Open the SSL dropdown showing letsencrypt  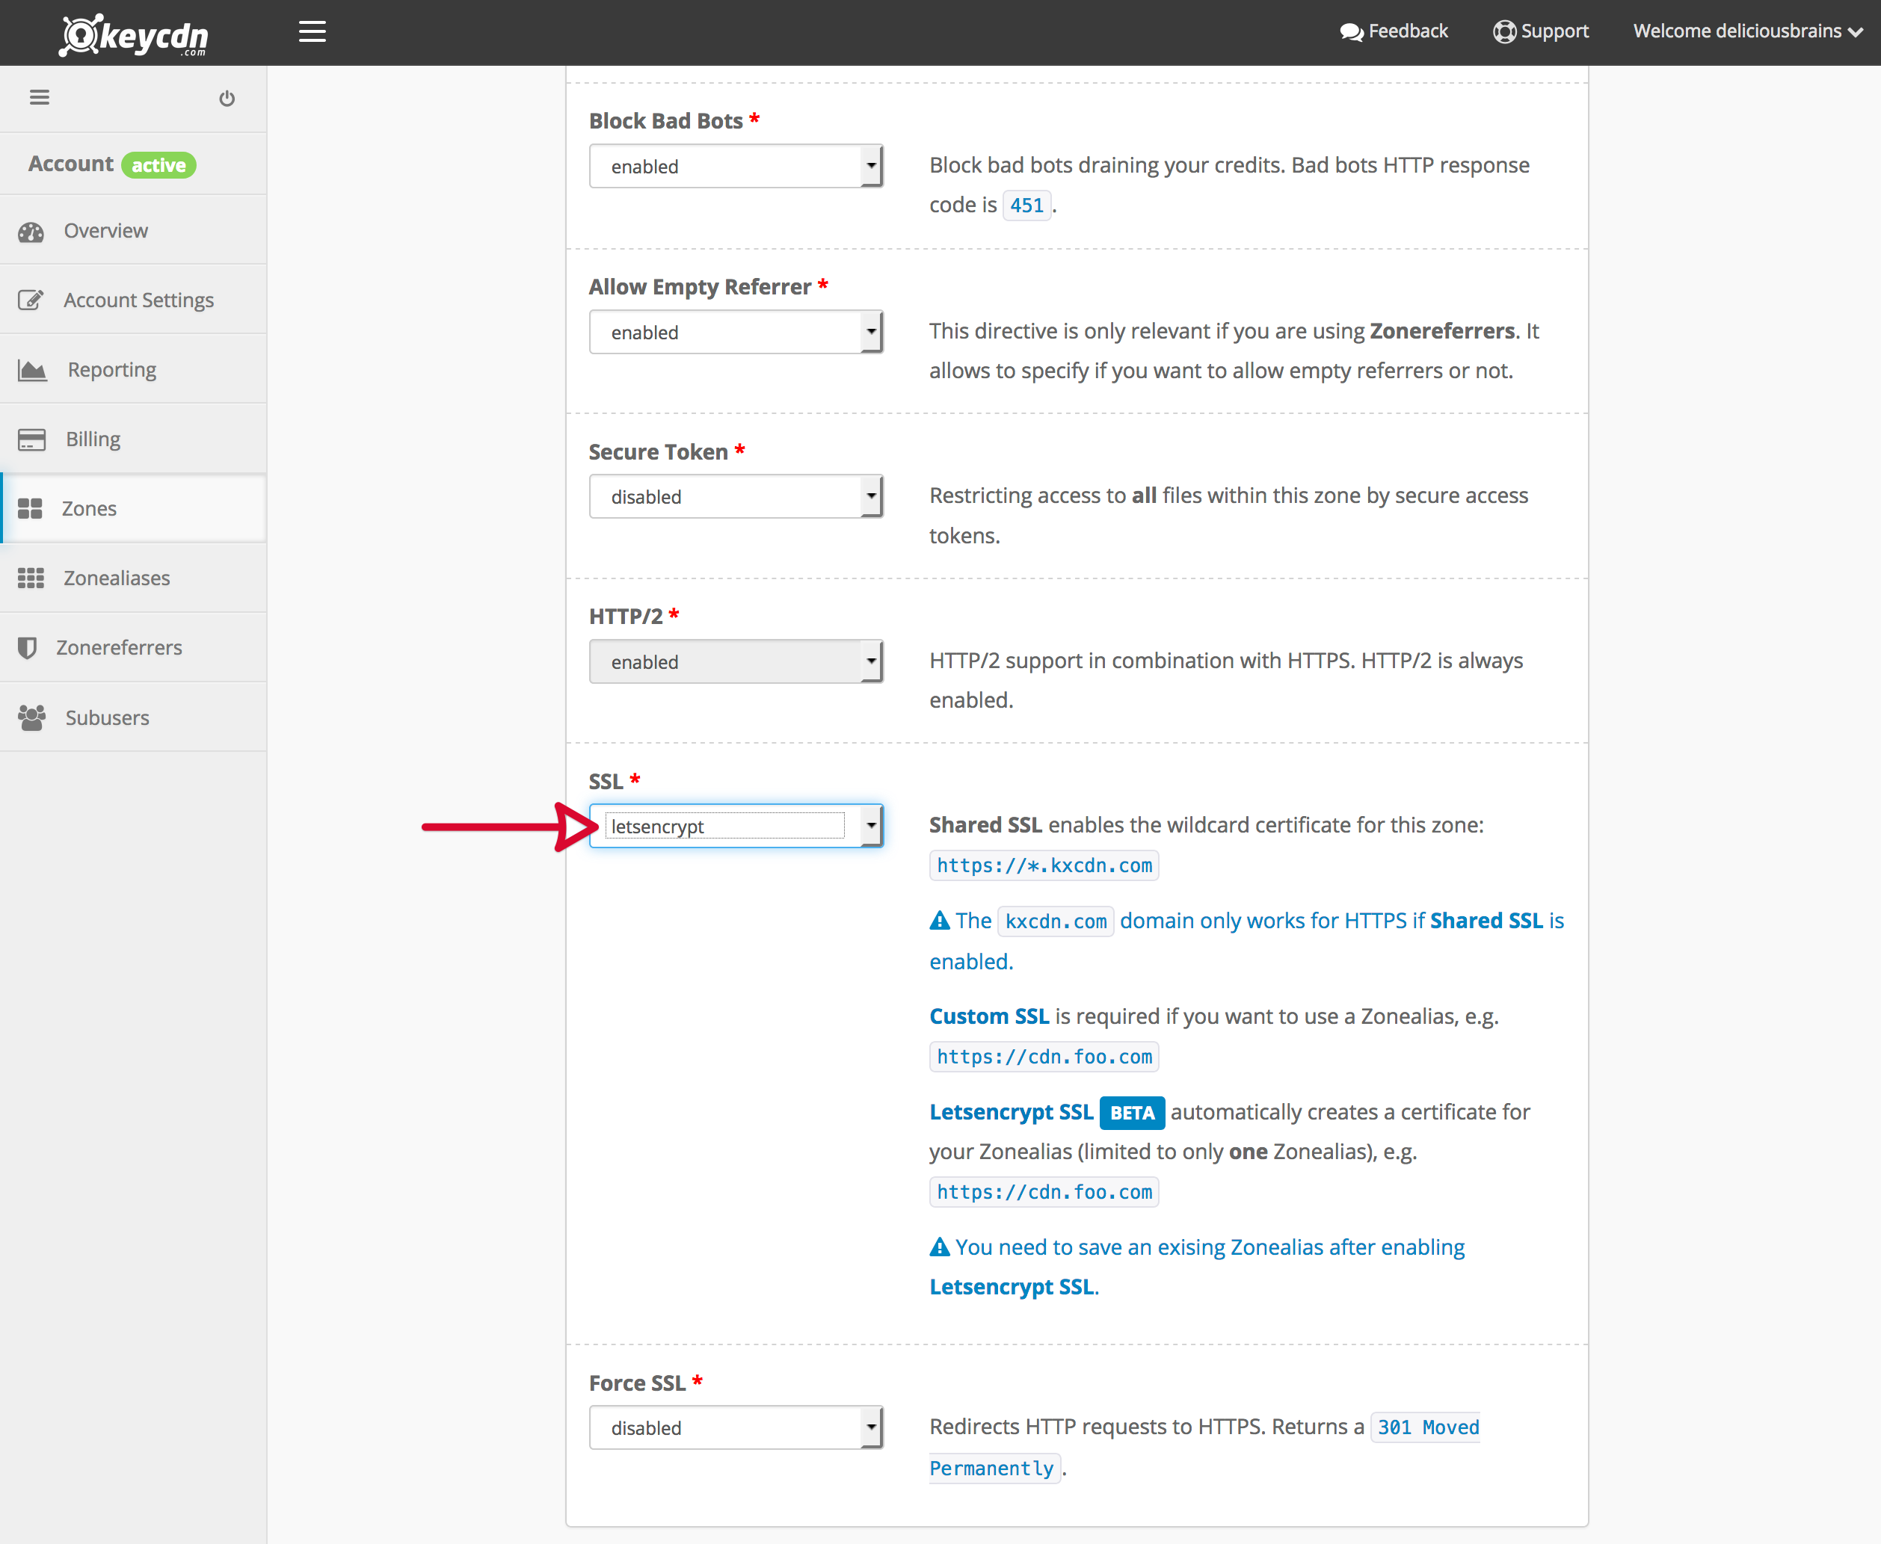pos(870,825)
